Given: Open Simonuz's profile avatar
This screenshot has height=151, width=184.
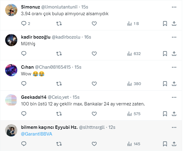Looking at the screenshot, I should click(x=12, y=11).
